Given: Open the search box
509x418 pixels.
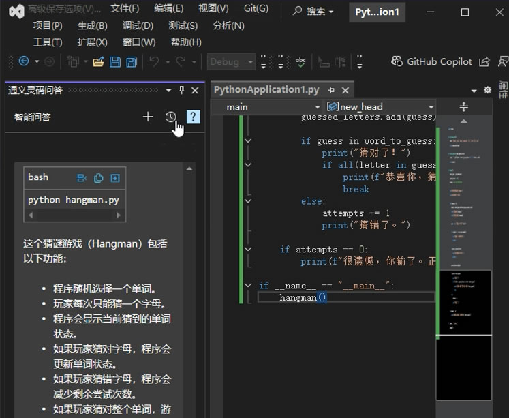Looking at the screenshot, I should point(313,12).
